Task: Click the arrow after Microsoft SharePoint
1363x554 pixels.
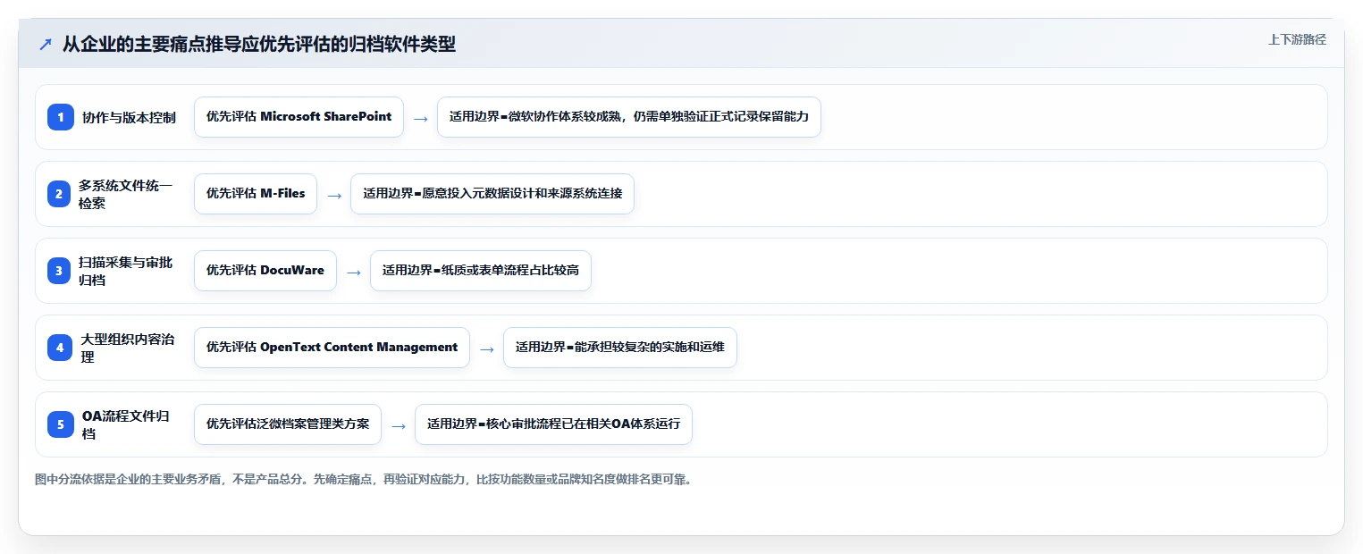Action: pos(420,118)
